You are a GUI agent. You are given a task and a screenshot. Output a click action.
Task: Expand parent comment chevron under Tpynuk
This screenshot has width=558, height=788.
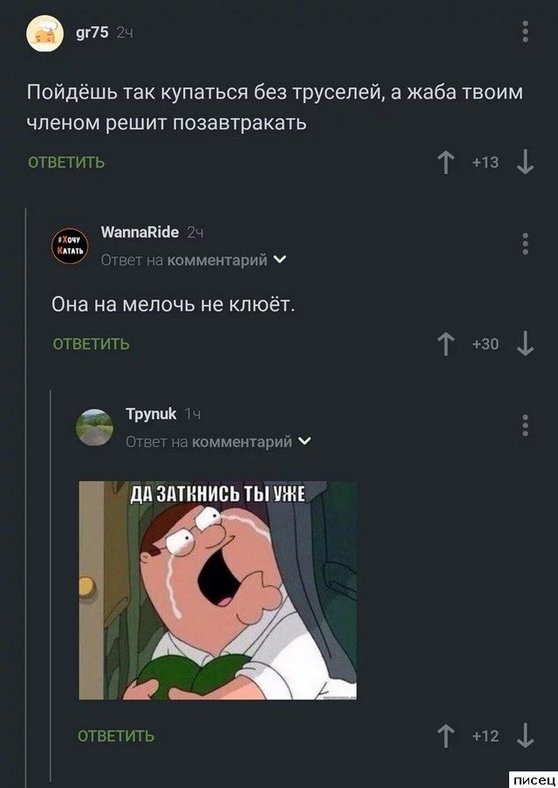304,441
